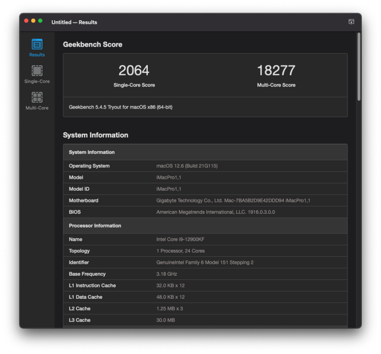Click the 1.25 MB x 3 L2 cache value

(x=169, y=309)
